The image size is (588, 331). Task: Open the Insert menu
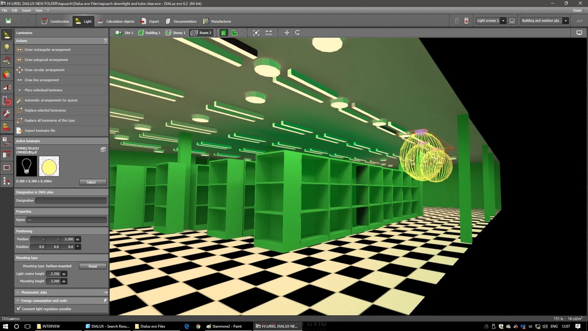pyautogui.click(x=26, y=10)
